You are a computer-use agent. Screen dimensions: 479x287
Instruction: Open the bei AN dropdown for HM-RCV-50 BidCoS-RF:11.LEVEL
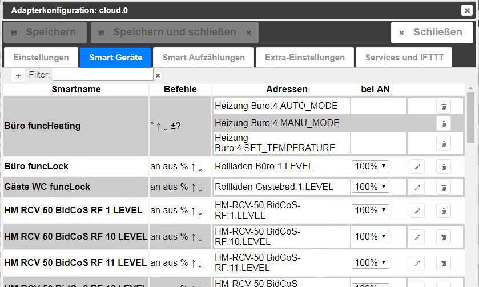pos(371,263)
